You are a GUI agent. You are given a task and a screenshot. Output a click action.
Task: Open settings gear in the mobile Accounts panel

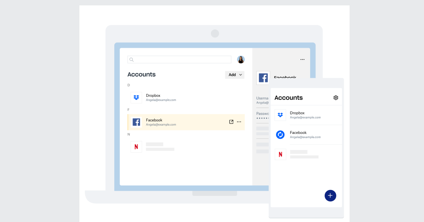tap(335, 98)
